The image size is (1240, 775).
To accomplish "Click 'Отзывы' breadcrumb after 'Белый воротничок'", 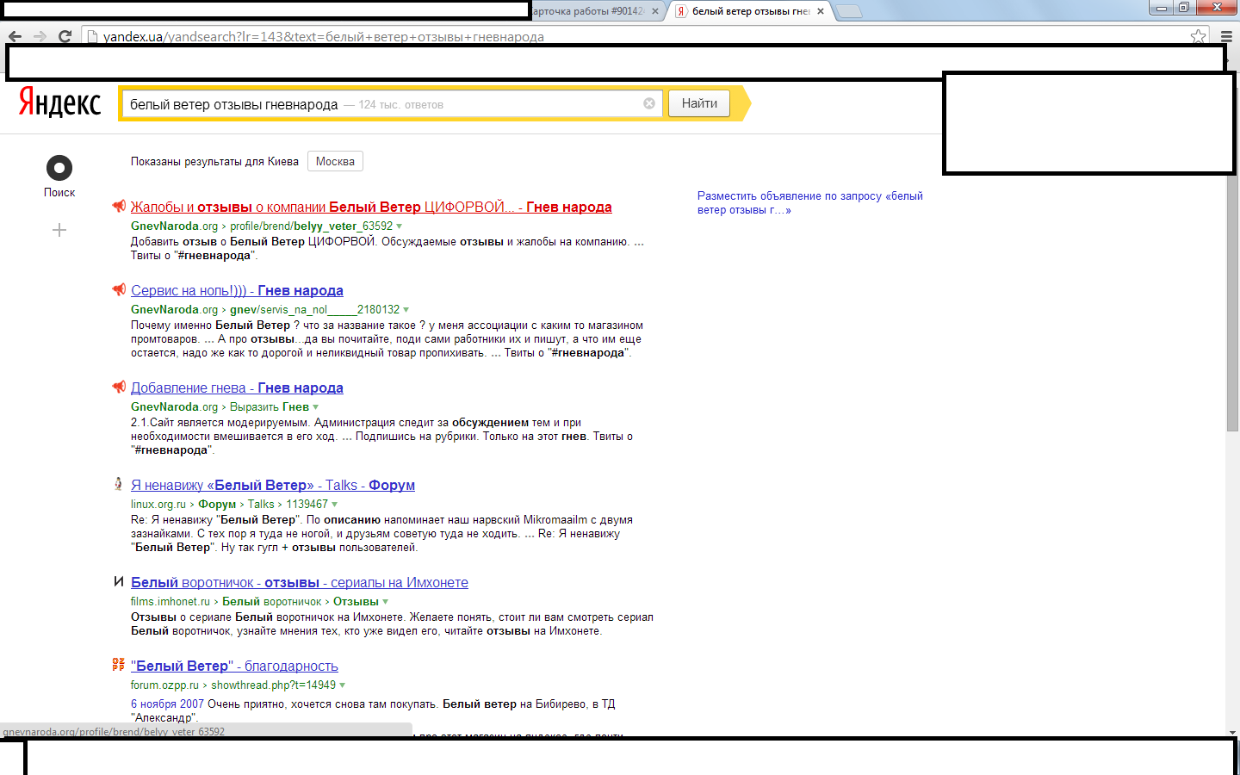I will tap(356, 601).
